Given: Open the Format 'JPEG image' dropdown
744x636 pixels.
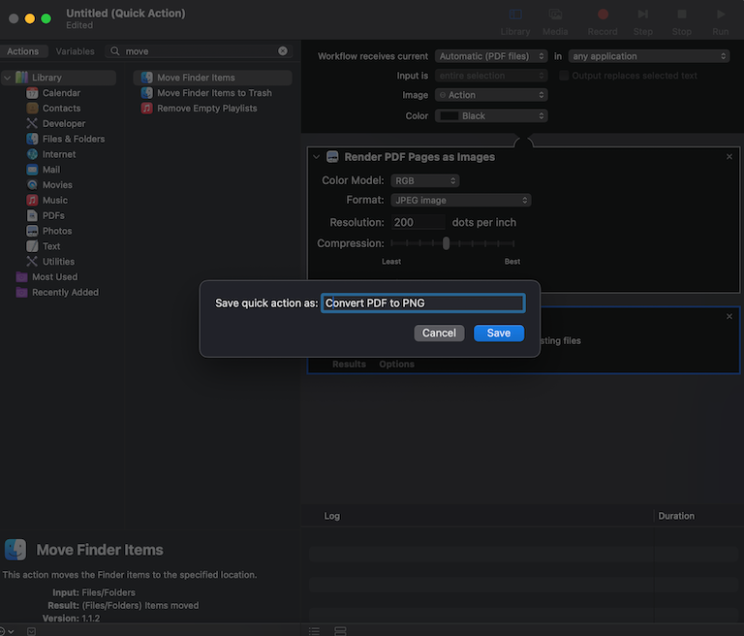Looking at the screenshot, I should point(461,200).
